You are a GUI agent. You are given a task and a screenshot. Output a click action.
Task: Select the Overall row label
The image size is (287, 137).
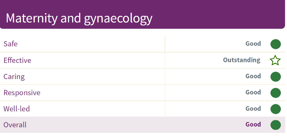click(15, 125)
